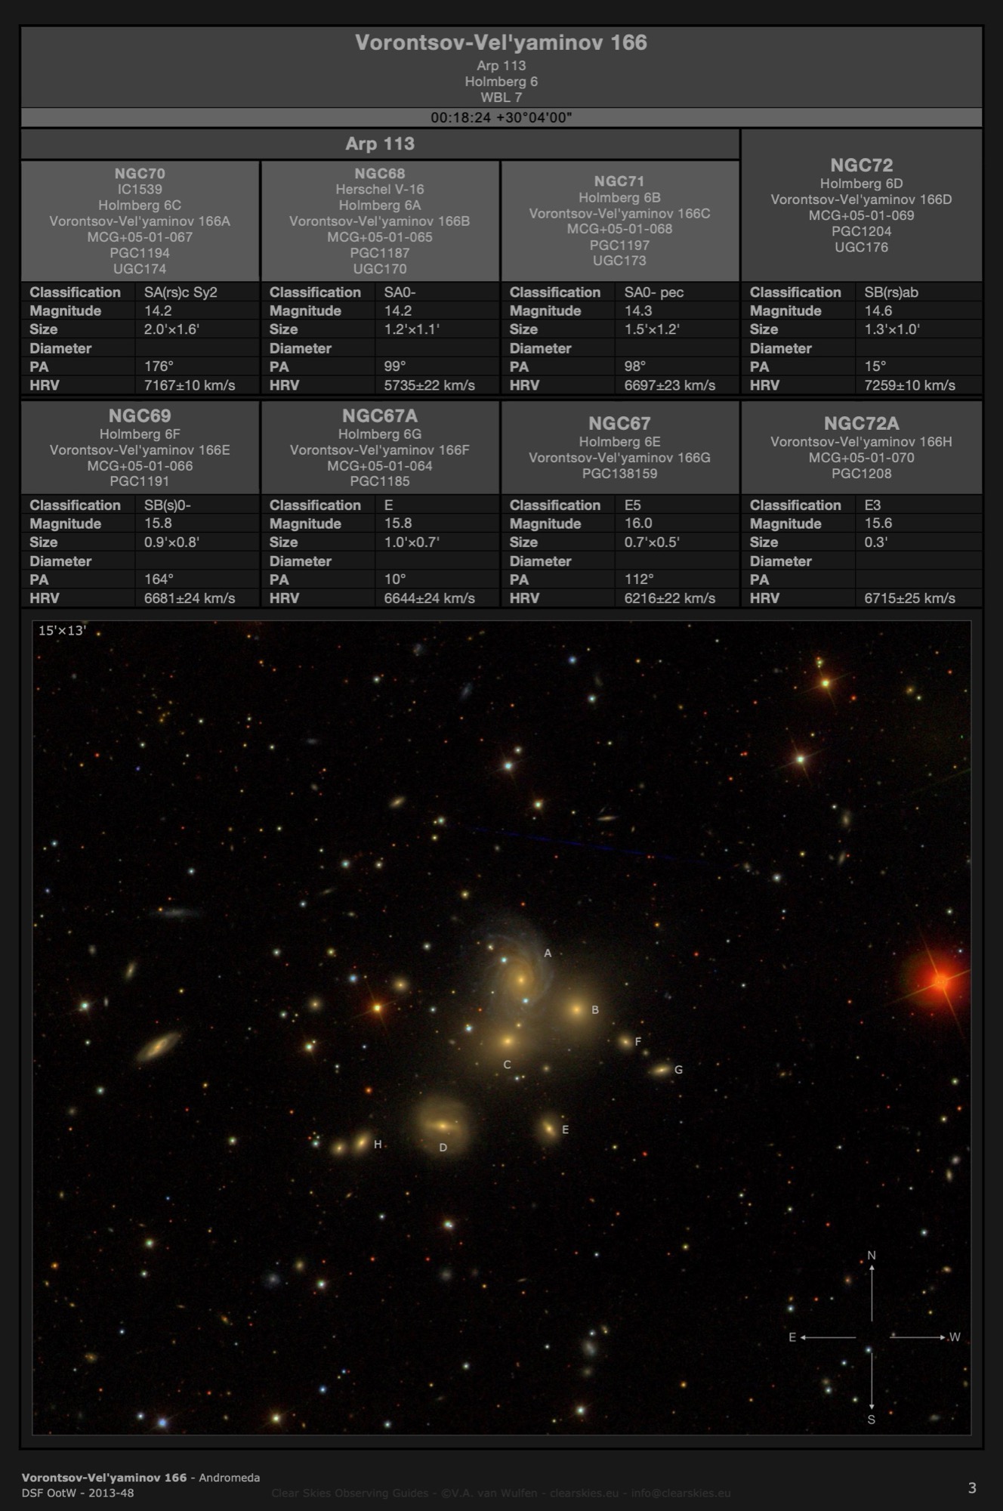Click the coordinates 00:18:24 +30°04'00" bar
The image size is (1003, 1511).
tap(501, 118)
